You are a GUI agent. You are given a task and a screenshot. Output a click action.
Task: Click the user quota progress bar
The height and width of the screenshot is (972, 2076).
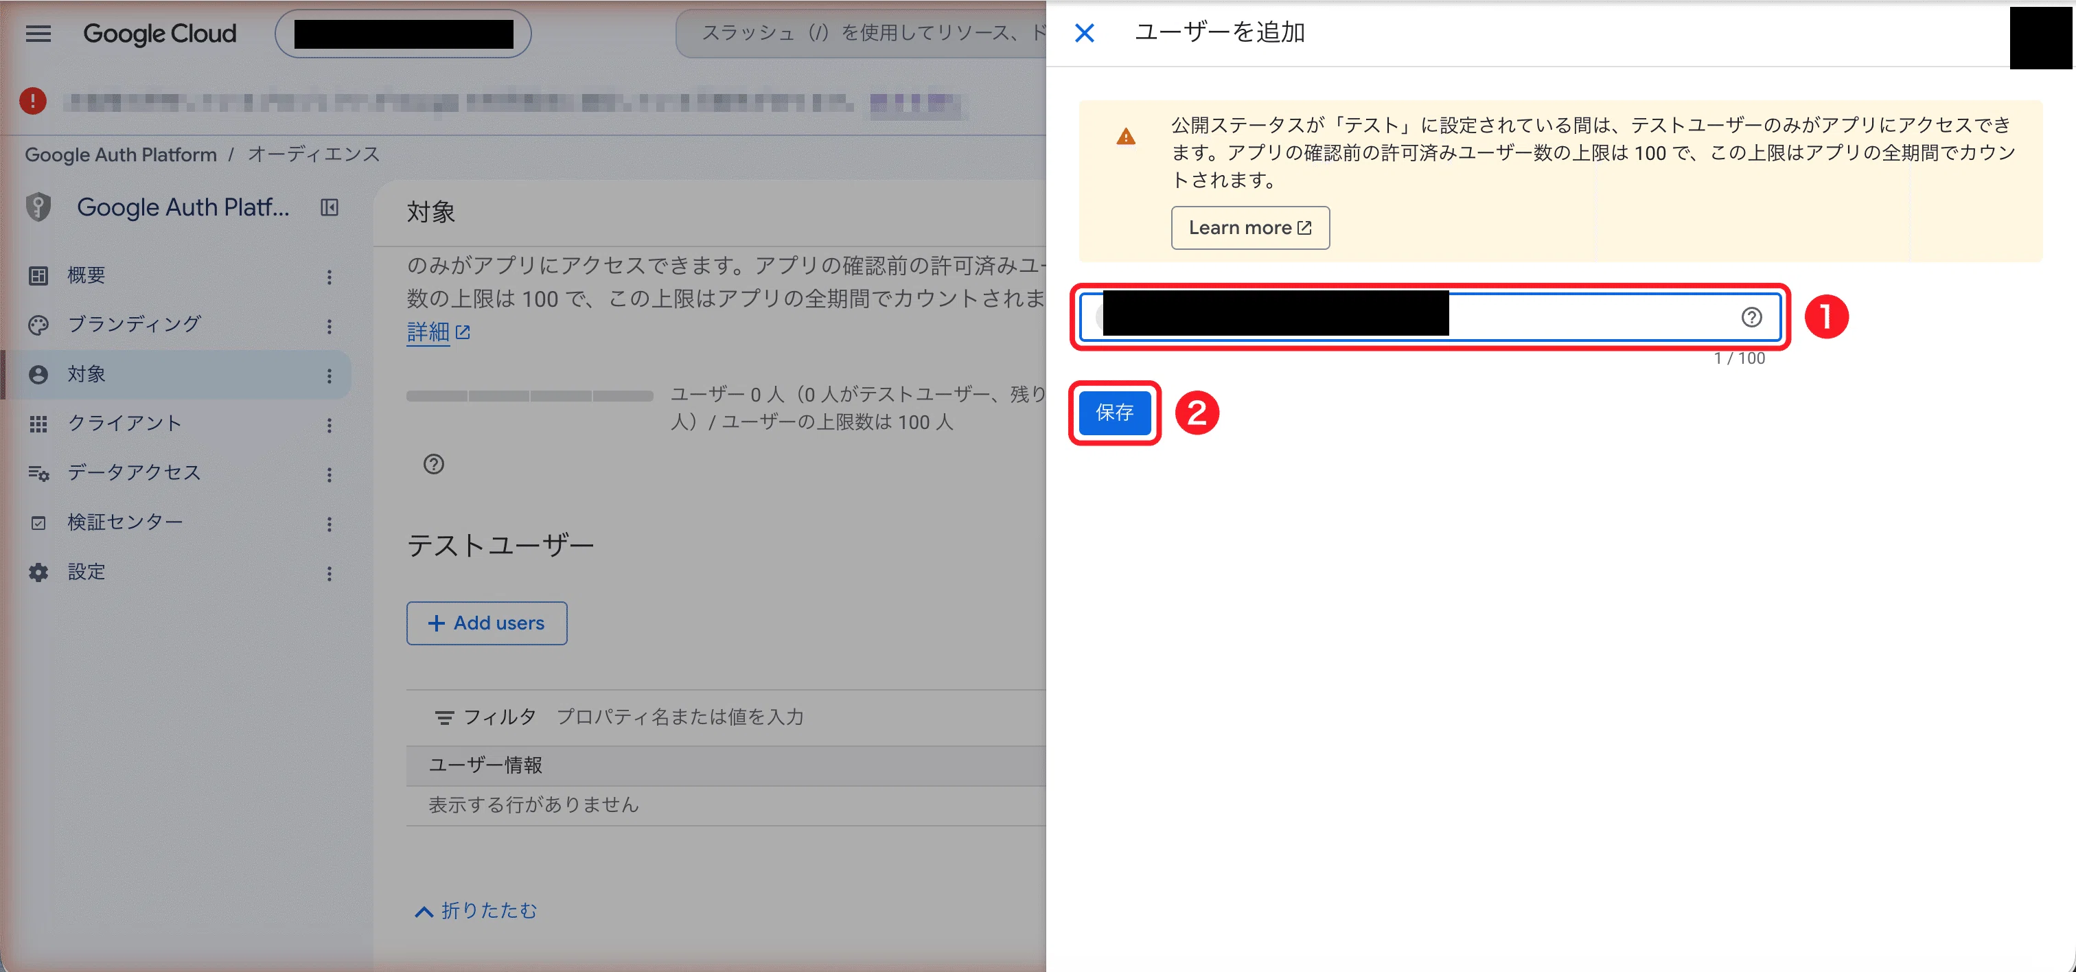click(x=529, y=395)
